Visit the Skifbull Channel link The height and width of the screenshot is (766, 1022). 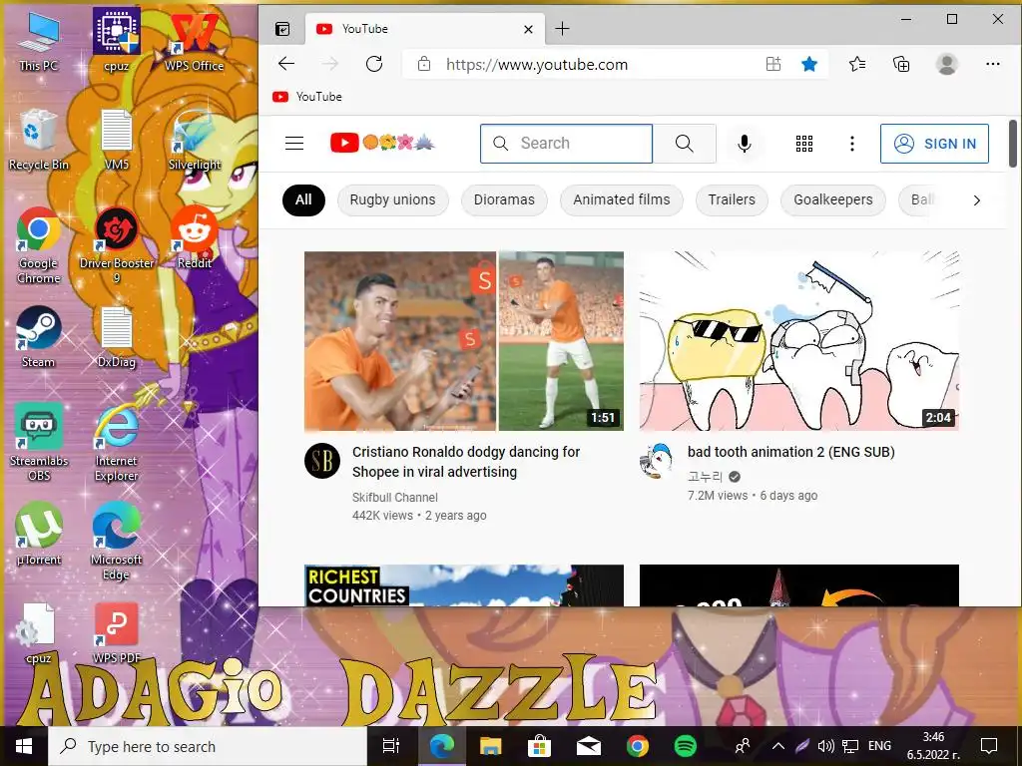395,497
